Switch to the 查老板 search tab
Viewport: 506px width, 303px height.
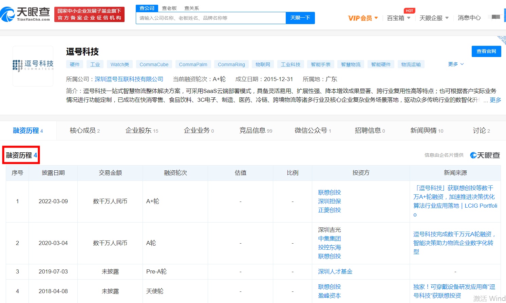(x=169, y=8)
